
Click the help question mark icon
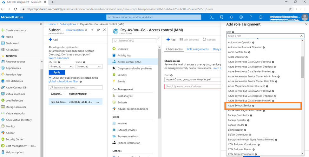click(251, 17)
